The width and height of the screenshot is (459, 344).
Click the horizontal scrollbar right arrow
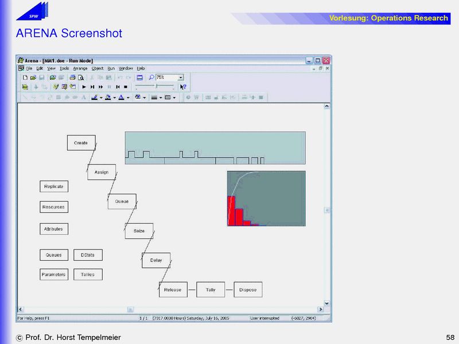pyautogui.click(x=320, y=309)
